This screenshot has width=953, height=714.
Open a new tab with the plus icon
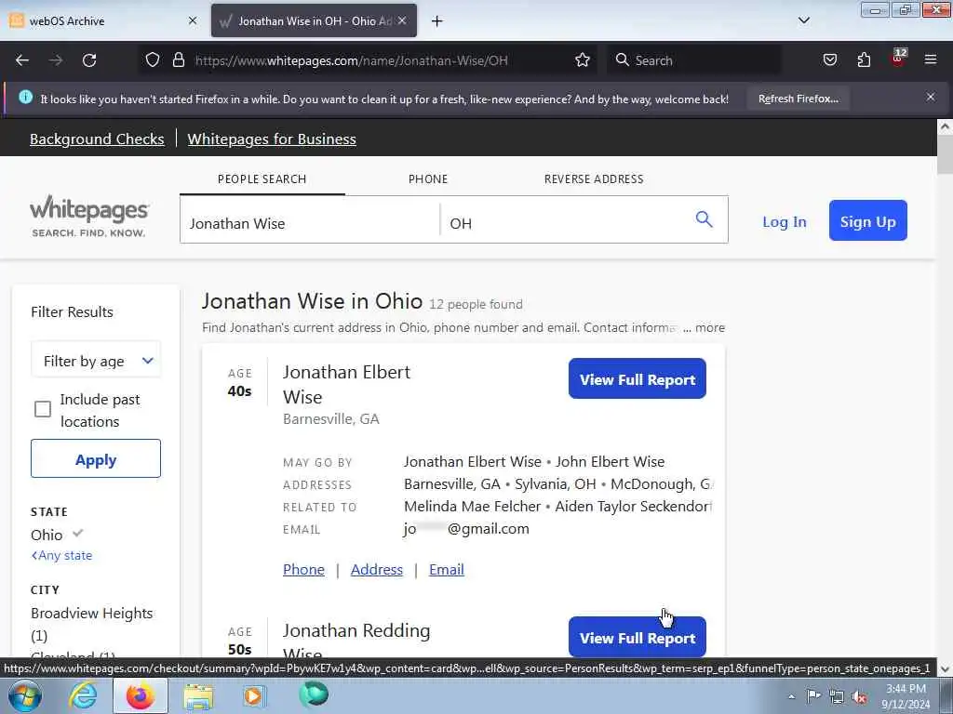point(437,21)
